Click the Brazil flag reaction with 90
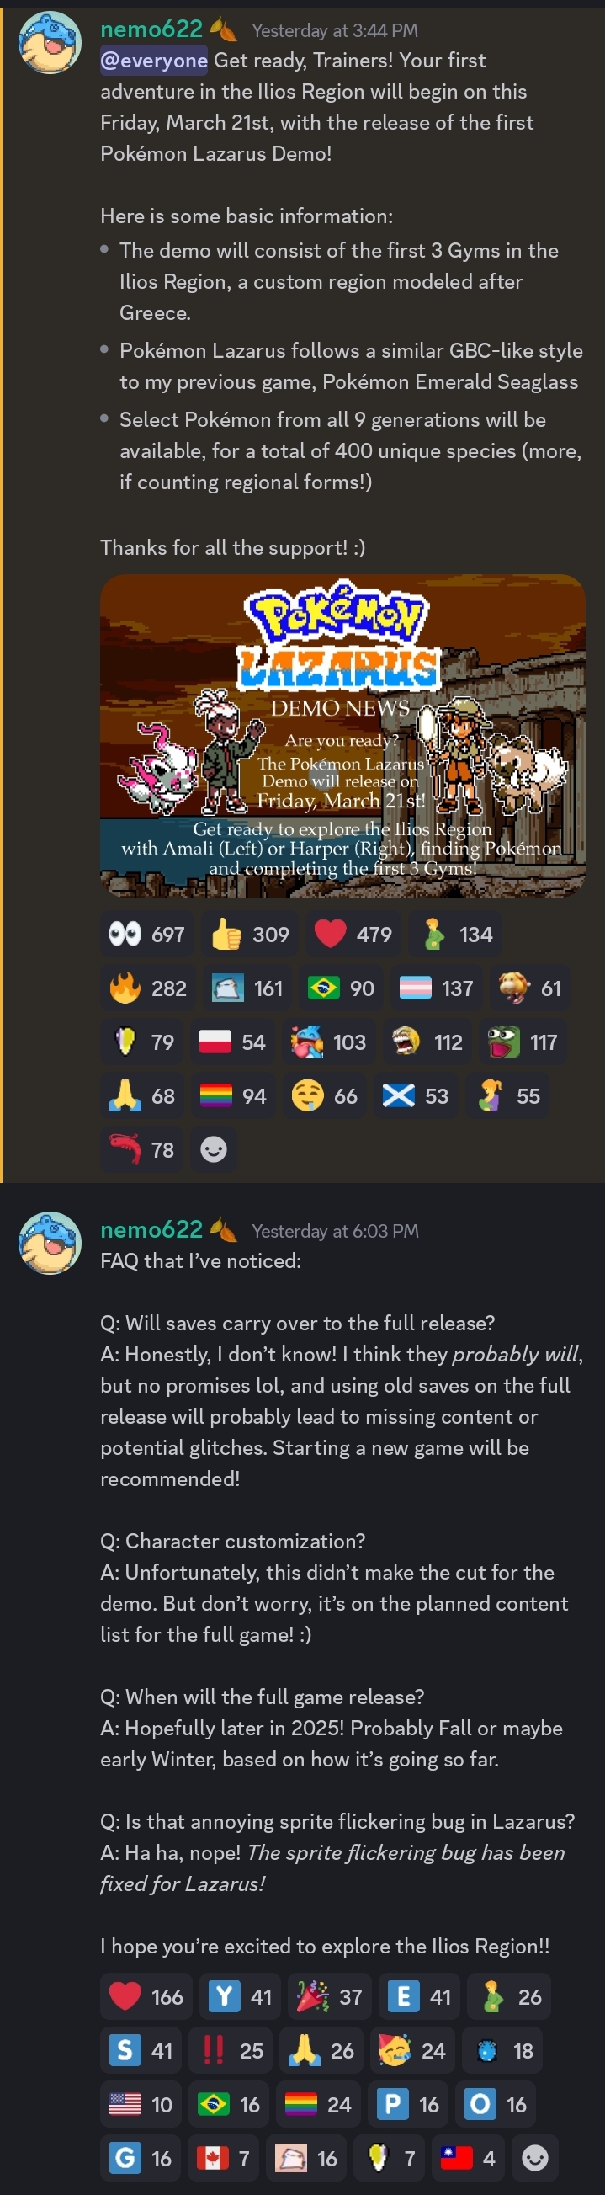This screenshot has height=2195, width=605. [x=341, y=988]
